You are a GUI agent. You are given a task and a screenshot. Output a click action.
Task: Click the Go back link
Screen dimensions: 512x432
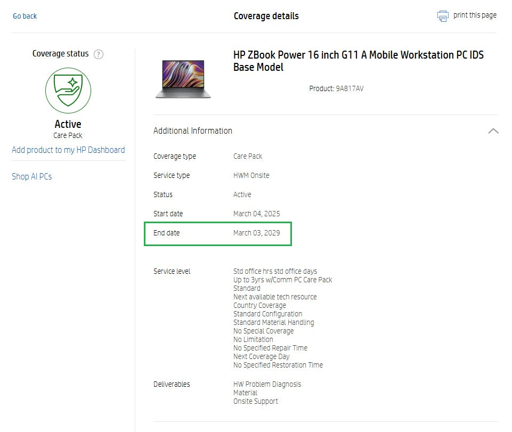click(x=25, y=16)
